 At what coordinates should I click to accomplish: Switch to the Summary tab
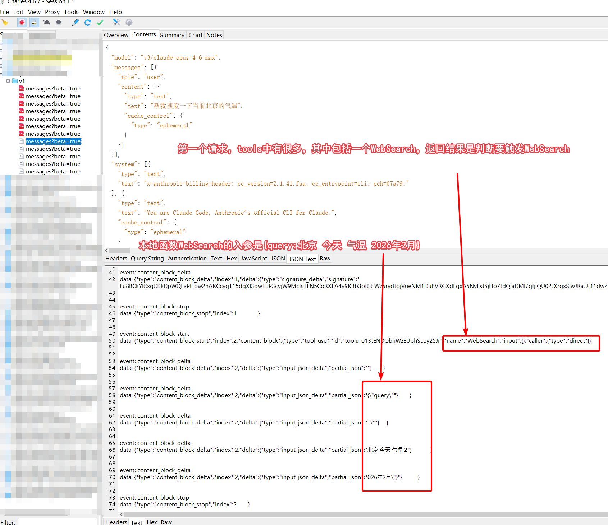pos(172,35)
